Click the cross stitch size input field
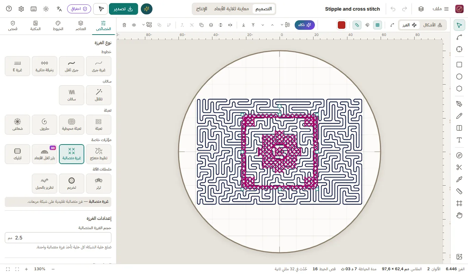 coord(58,238)
